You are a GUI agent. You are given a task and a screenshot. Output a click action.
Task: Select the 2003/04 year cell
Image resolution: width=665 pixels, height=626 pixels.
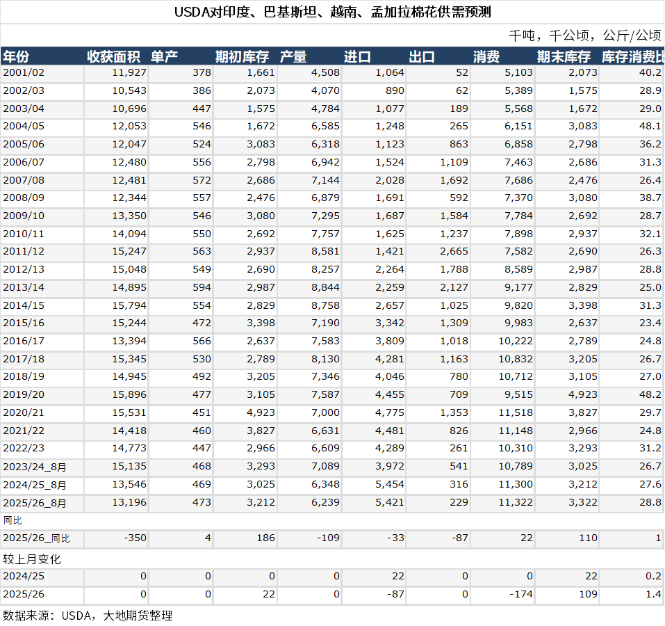pos(24,109)
